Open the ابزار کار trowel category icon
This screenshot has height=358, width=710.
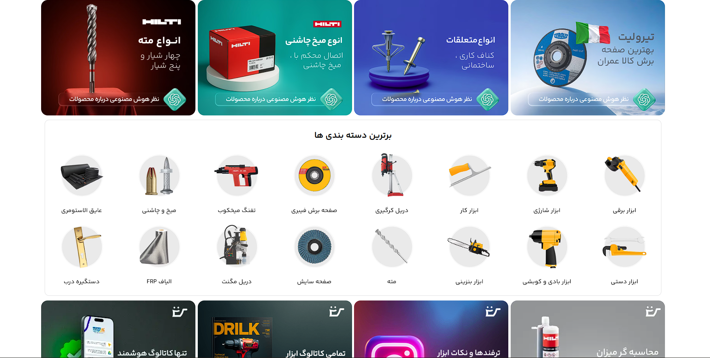tap(469, 175)
